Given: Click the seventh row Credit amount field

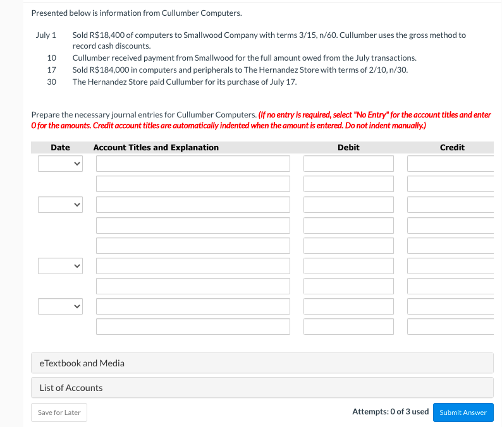Looking at the screenshot, I should [x=450, y=286].
